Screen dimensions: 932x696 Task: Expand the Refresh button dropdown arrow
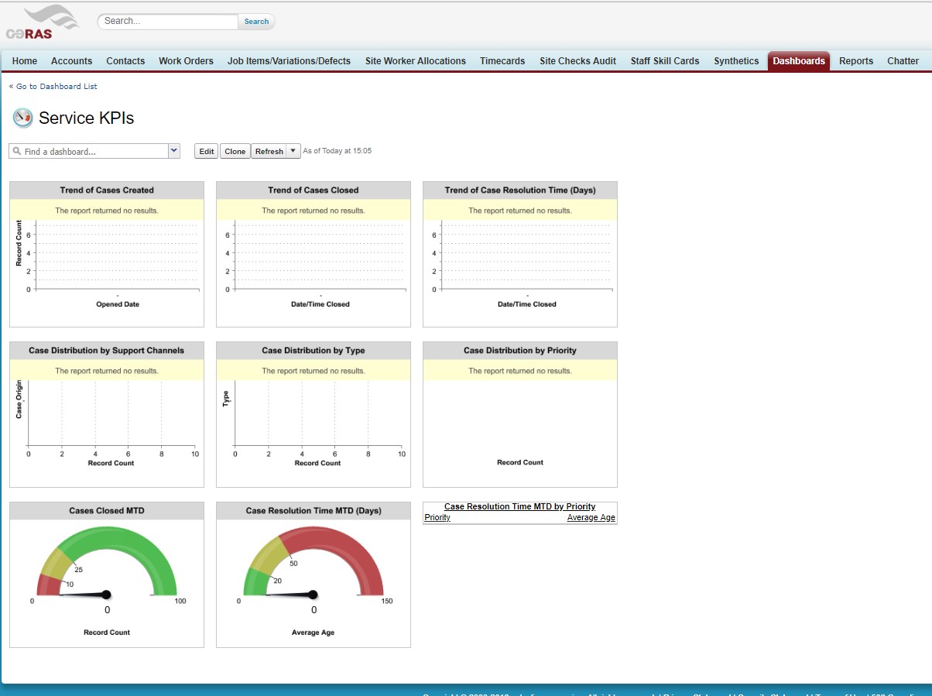(293, 151)
